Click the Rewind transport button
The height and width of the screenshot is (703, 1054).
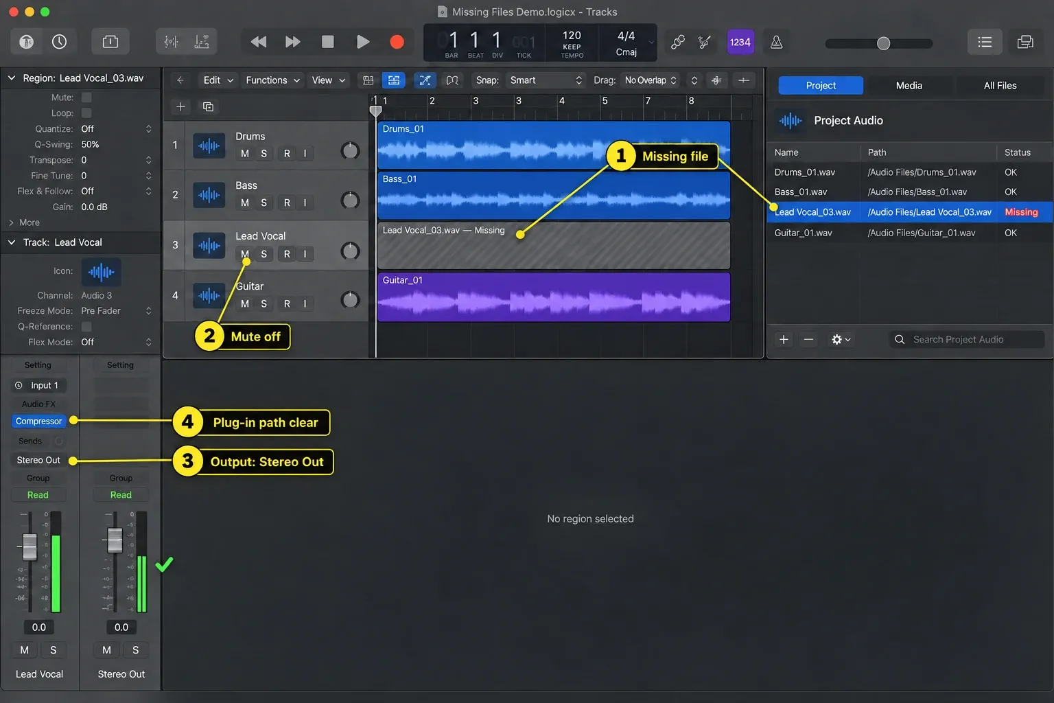pos(259,42)
